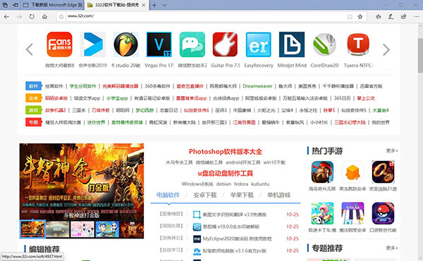
Task: Click the address bar URL field
Action: point(205,16)
